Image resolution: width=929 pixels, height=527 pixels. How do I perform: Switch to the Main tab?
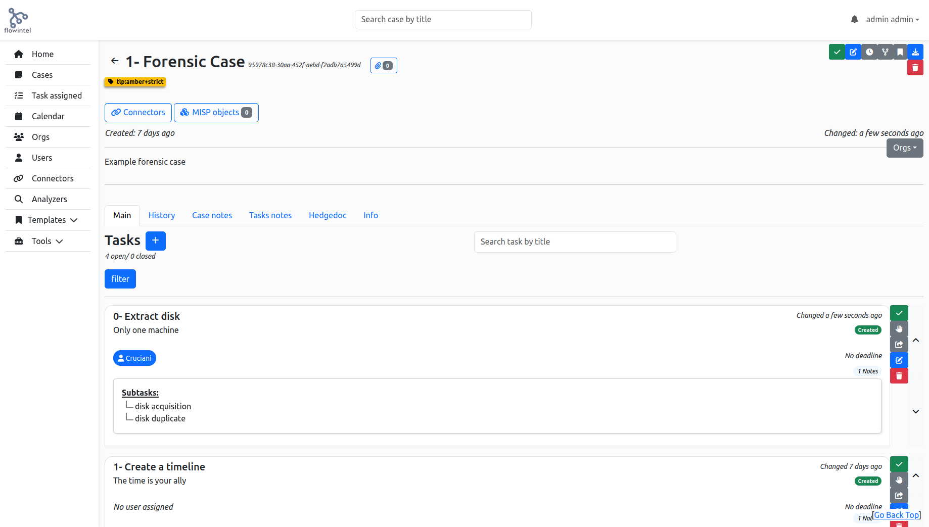[x=122, y=215]
